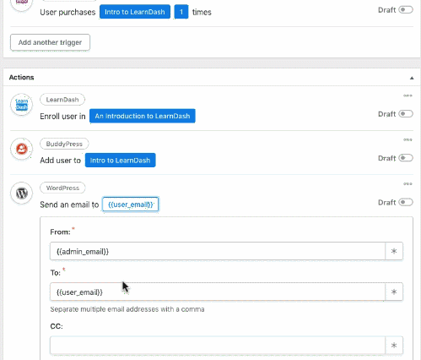The image size is (421, 360).
Task: Click 'Send an email to' sentence text
Action: click(x=69, y=205)
